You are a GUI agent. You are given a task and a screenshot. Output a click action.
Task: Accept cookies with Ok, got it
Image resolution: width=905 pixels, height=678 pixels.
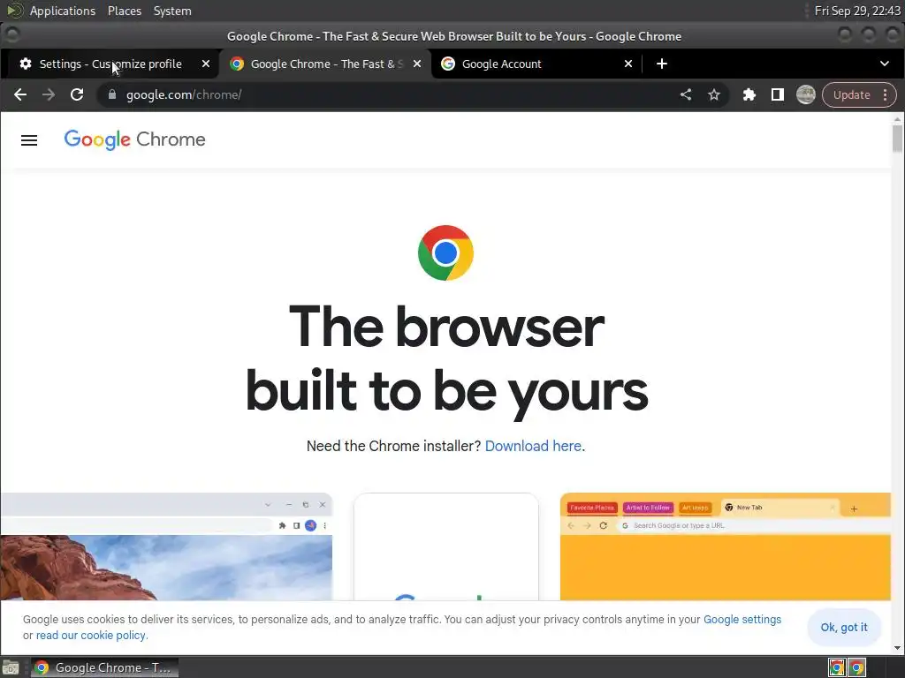pos(844,628)
